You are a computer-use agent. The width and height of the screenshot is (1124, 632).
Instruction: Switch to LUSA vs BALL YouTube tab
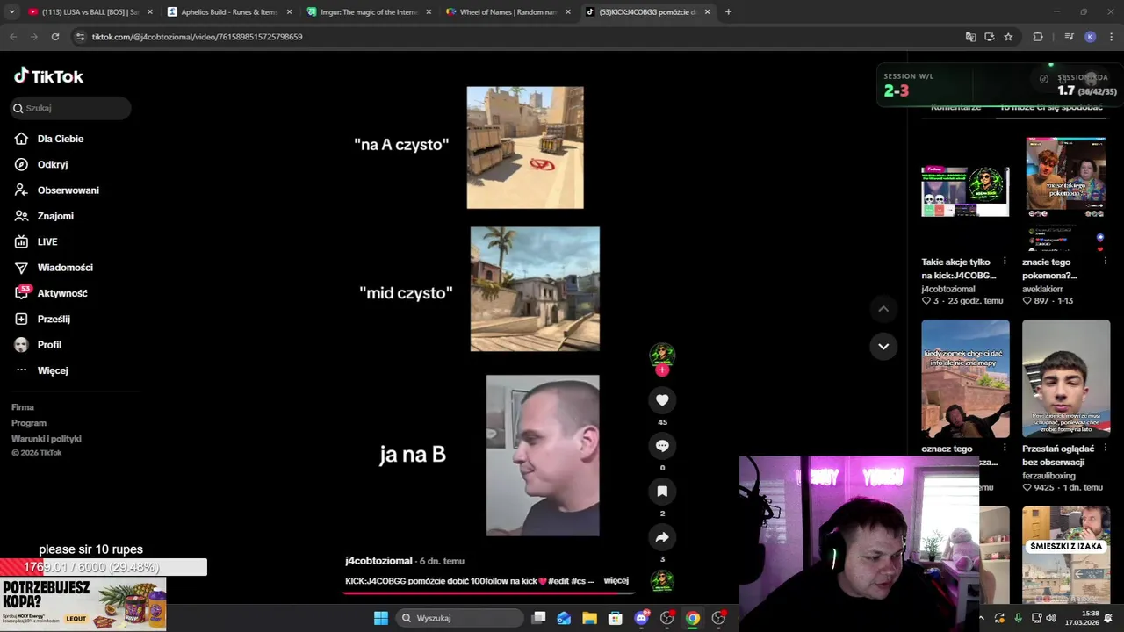(x=90, y=11)
